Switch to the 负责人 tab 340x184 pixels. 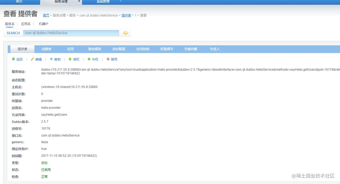tap(215, 49)
